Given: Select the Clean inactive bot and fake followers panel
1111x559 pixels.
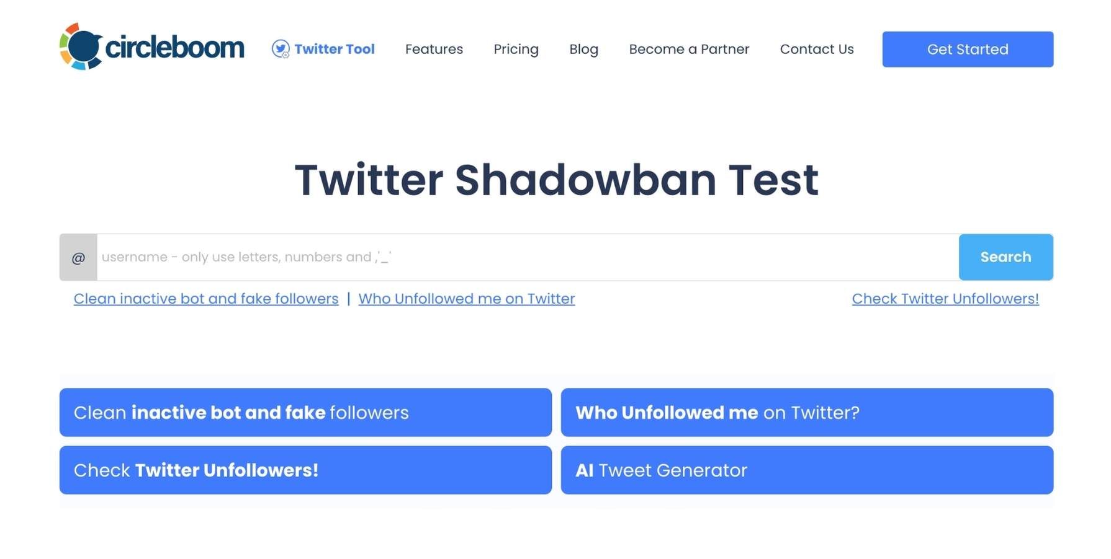Looking at the screenshot, I should coord(305,412).
